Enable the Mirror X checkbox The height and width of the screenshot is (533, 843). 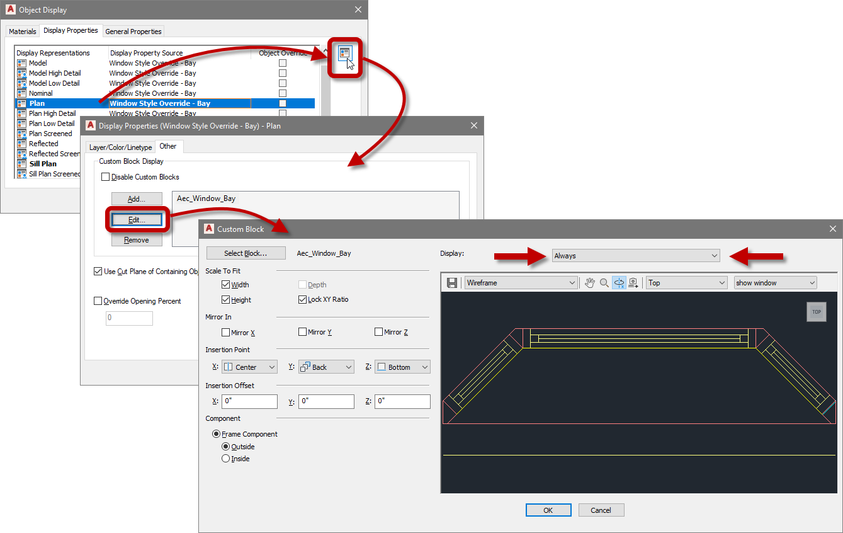tap(226, 332)
